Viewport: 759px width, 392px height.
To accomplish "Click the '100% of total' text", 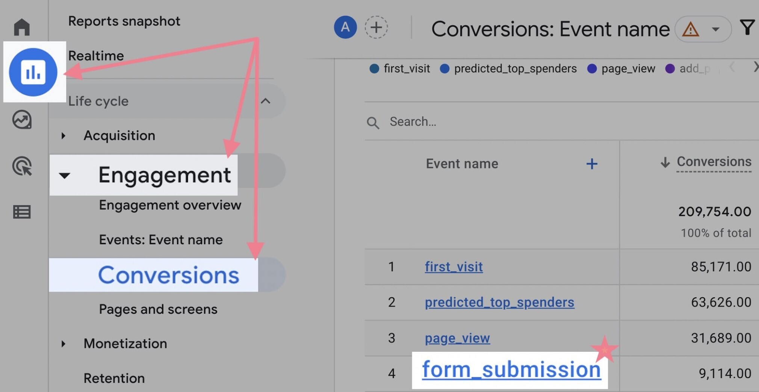I will (716, 233).
